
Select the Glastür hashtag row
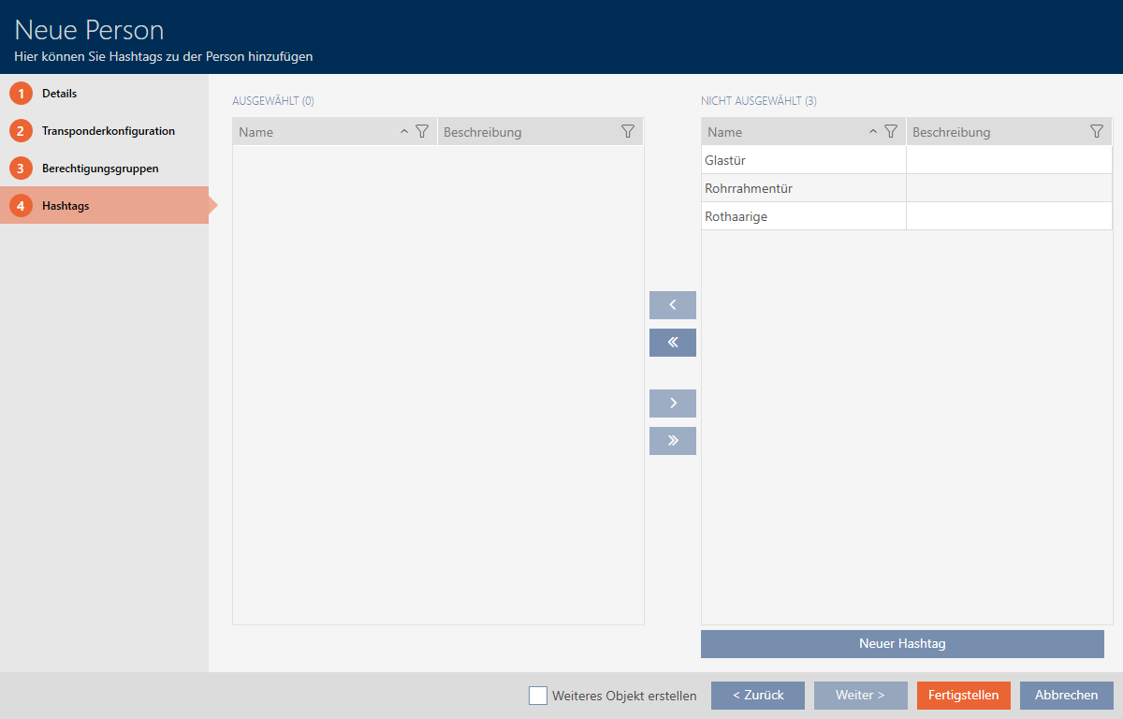803,160
